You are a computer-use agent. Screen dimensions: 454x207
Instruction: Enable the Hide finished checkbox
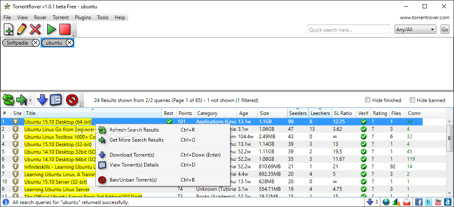tap(367, 100)
